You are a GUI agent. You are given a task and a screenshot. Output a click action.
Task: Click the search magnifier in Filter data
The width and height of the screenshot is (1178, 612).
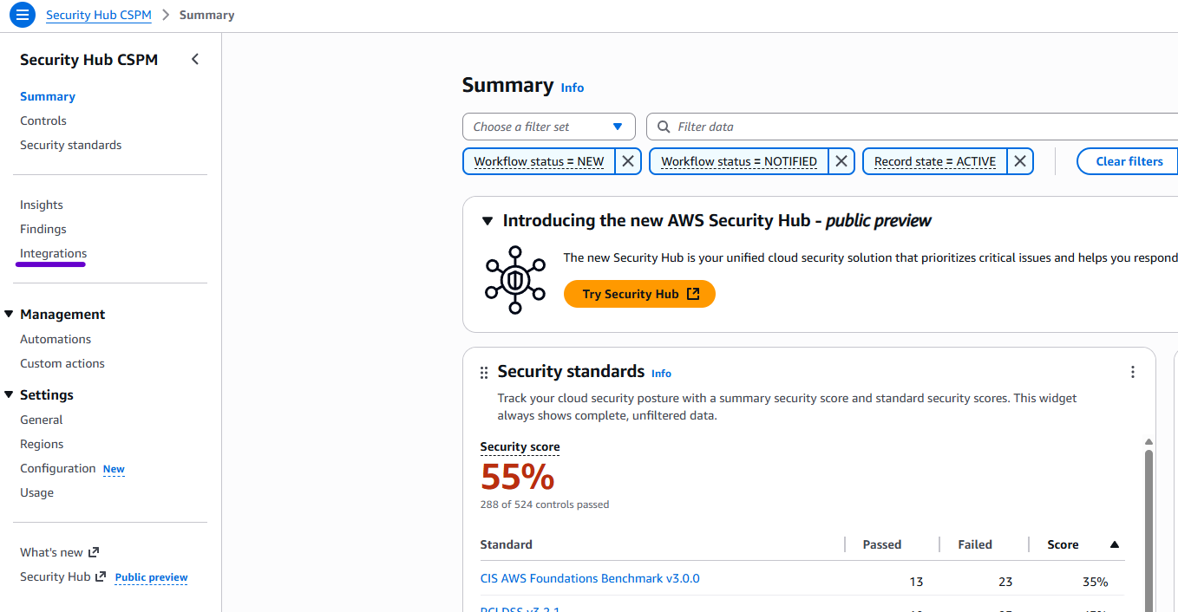click(664, 127)
